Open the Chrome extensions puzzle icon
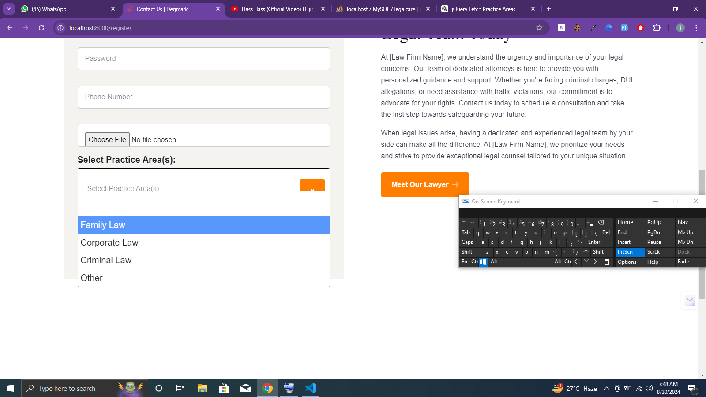 657,28
